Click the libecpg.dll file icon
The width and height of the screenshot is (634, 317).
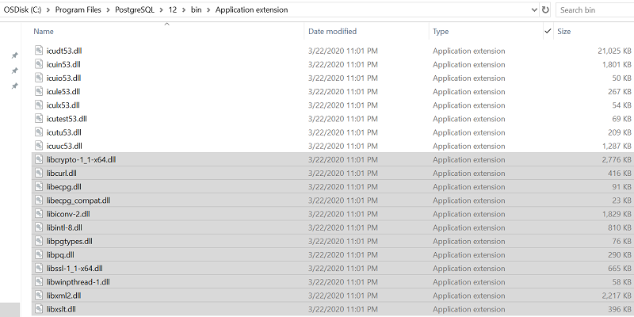pos(38,186)
